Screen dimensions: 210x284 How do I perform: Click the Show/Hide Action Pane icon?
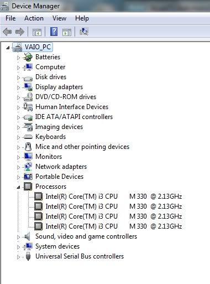pos(66,32)
